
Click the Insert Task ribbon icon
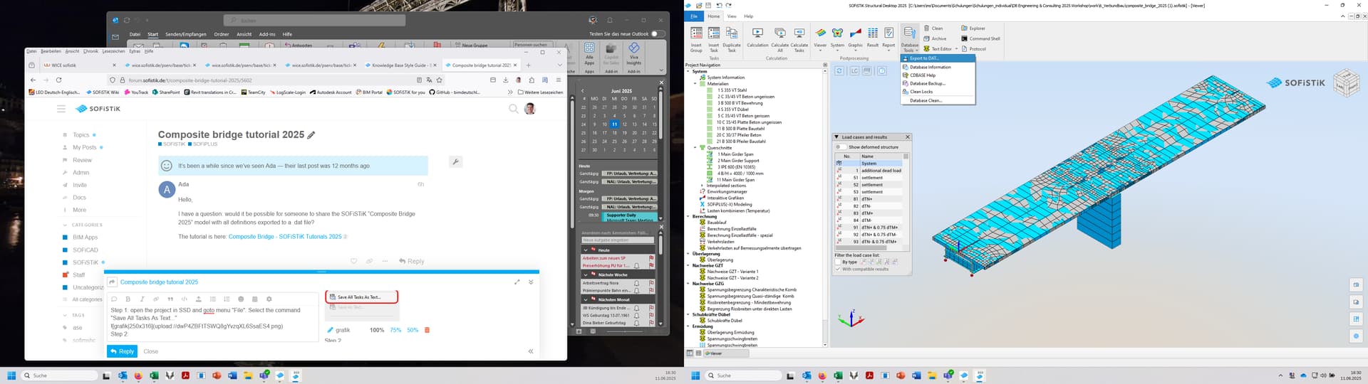713,39
